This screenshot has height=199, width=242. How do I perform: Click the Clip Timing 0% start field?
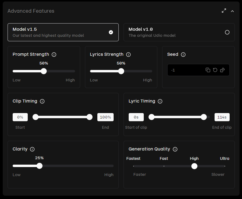[x=20, y=117]
